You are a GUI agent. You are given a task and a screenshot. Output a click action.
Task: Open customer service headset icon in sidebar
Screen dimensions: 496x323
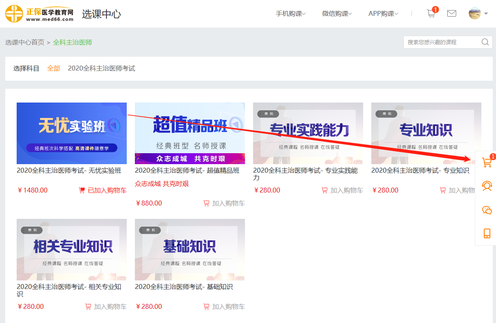[x=487, y=186]
